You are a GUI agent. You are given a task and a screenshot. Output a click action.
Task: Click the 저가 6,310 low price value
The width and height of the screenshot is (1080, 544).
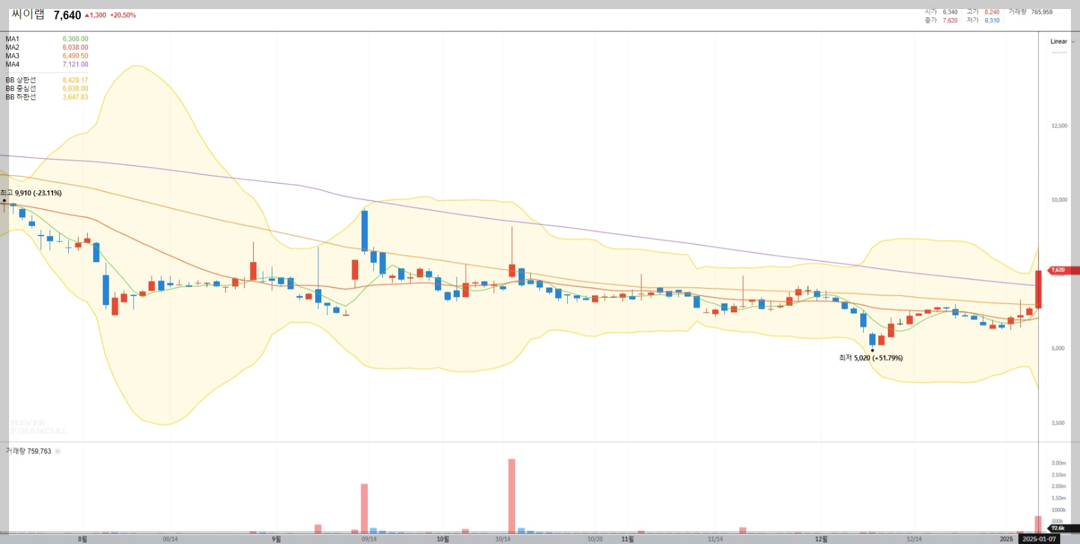pos(992,21)
